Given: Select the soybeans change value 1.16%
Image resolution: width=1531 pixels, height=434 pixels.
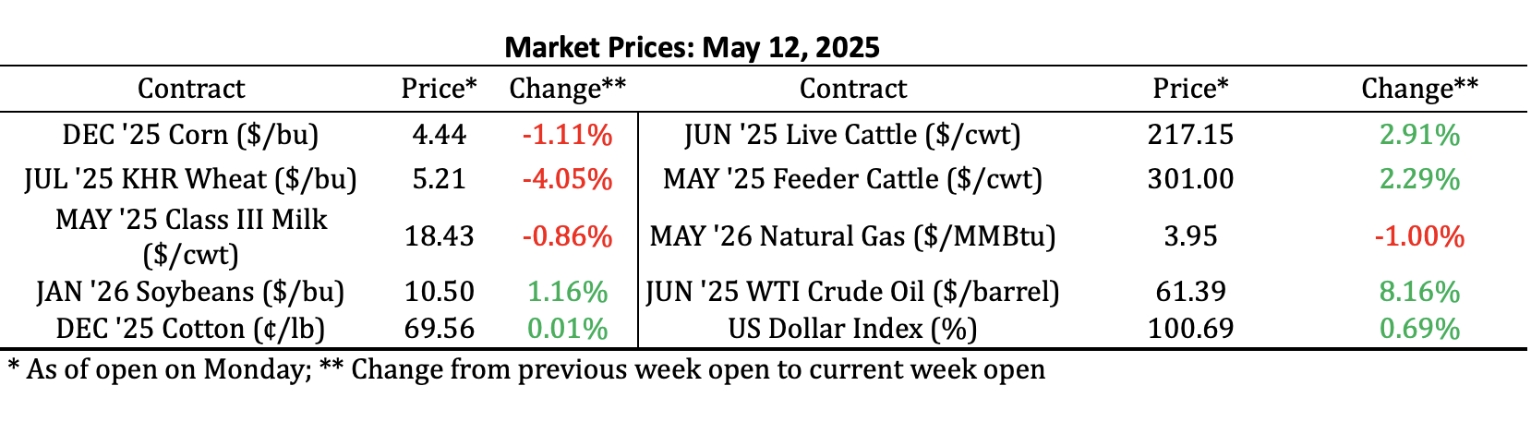Looking at the screenshot, I should 567,292.
